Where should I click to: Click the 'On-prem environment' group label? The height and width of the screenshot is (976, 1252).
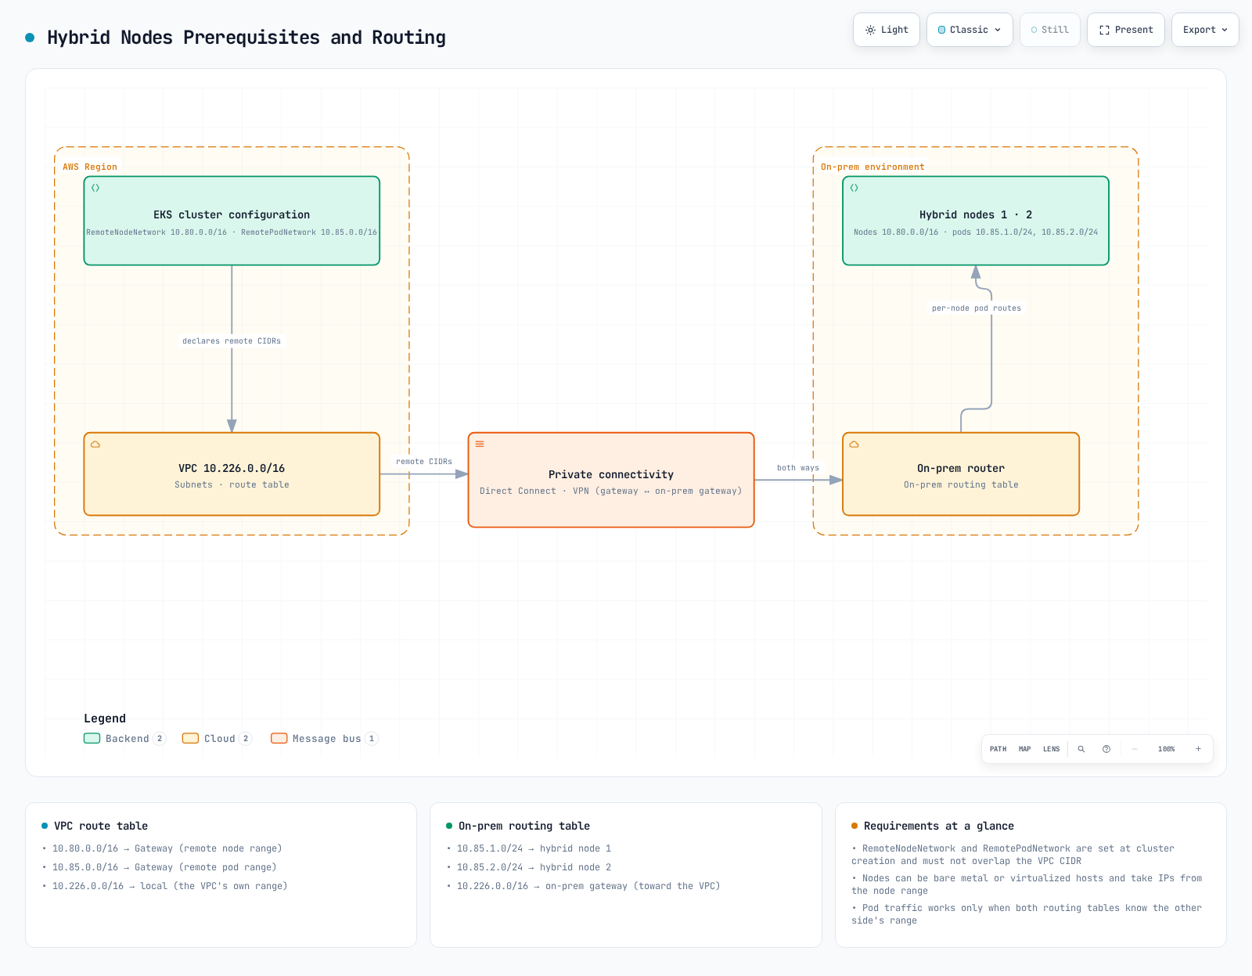click(x=872, y=167)
